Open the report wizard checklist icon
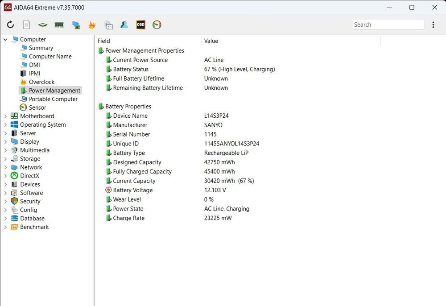This screenshot has width=446, height=306. click(x=108, y=25)
